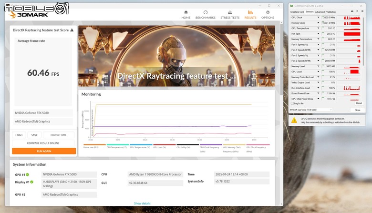Viewport: 372px width, 213px height.
Task: Click the GPU-Z refresh icon
Action: click(357, 11)
